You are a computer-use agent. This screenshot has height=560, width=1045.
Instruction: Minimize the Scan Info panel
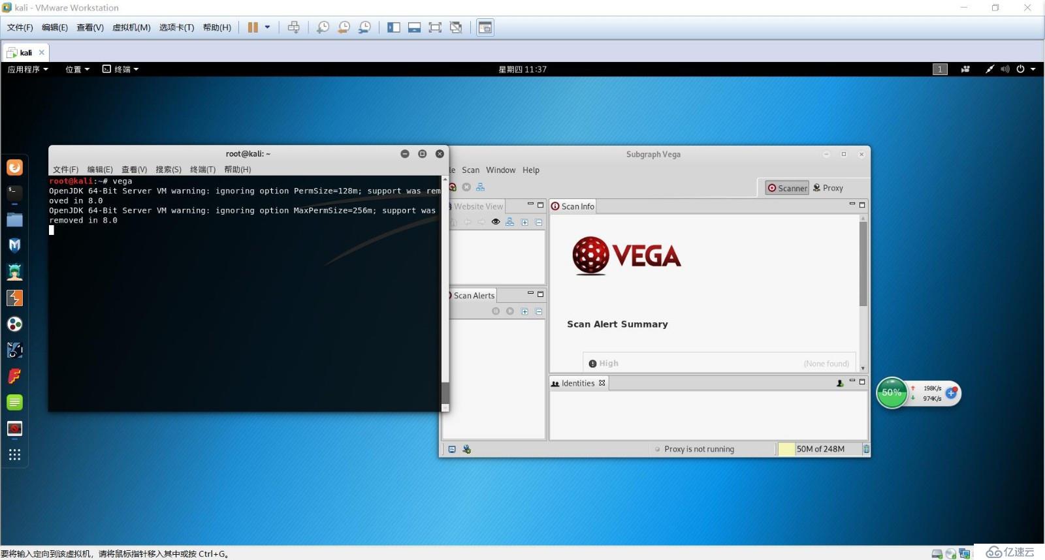click(852, 204)
